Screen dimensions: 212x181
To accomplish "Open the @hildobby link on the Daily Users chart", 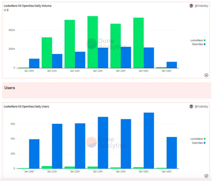I will (201, 107).
